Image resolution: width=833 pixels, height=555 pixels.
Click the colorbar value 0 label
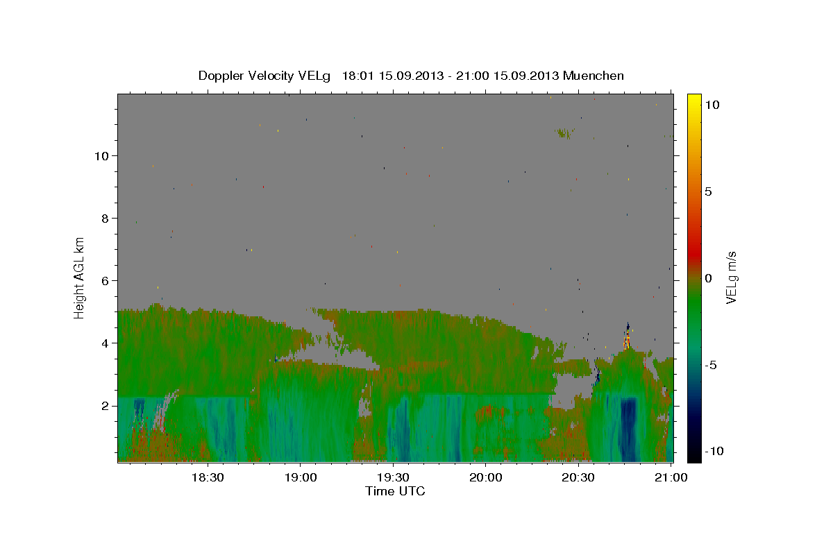point(708,278)
